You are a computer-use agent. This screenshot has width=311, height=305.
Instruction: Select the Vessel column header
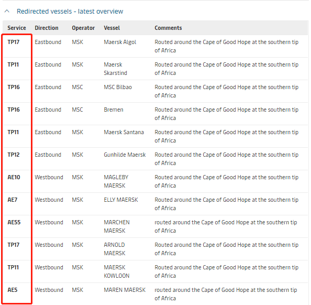tap(112, 28)
